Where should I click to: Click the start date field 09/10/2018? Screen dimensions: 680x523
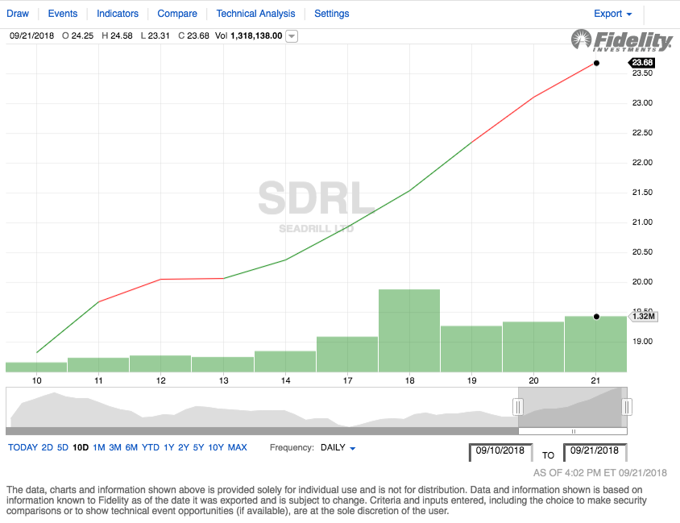[x=500, y=452]
